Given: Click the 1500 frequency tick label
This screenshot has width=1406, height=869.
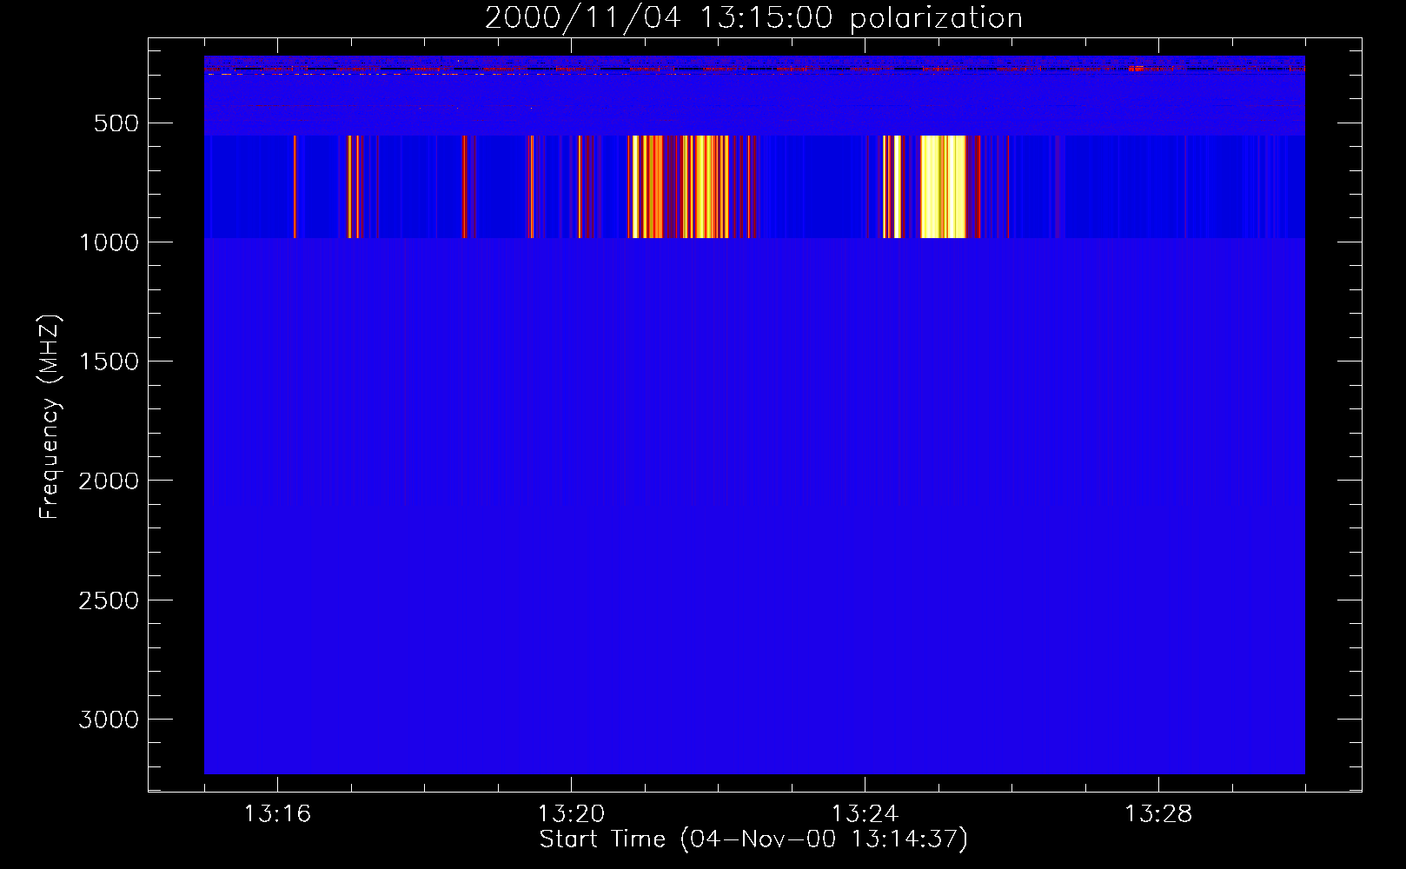Looking at the screenshot, I should click(x=109, y=362).
